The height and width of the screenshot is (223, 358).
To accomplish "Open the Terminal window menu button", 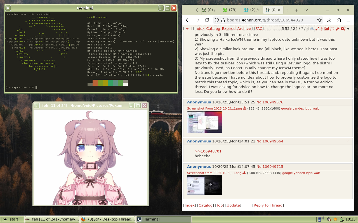I will point(8,8).
